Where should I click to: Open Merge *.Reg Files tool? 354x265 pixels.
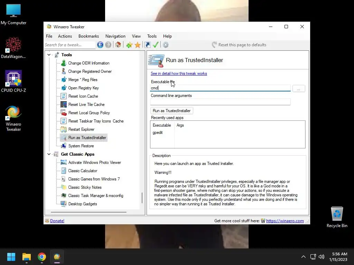(x=83, y=80)
